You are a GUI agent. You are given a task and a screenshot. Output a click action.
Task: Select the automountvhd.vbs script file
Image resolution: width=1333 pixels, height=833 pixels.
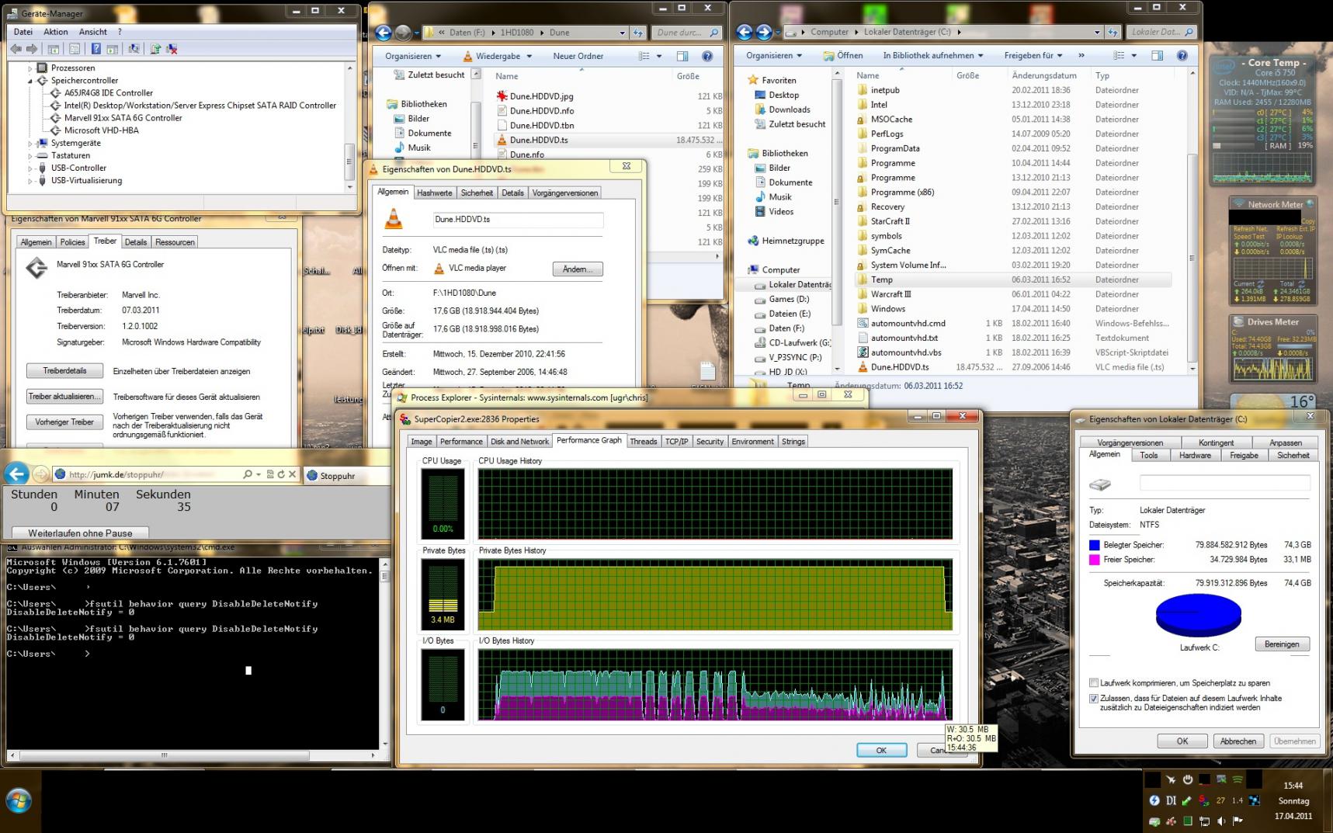pos(904,352)
